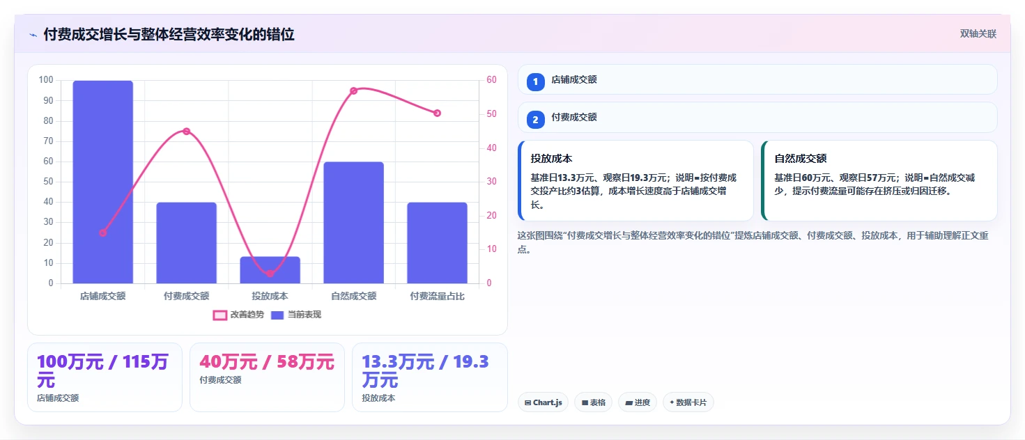This screenshot has width=1025, height=440.
Task: Click the trend line point above 付费流量占比
Action: click(x=438, y=113)
